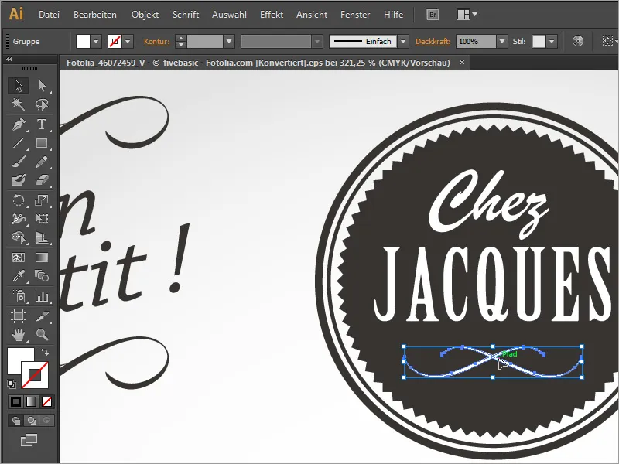
Task: Choose the Blob Brush tool
Action: coord(19,180)
